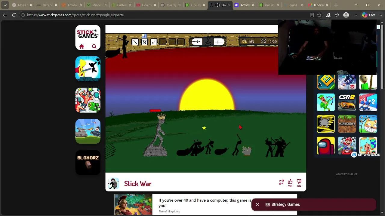The height and width of the screenshot is (216, 385).
Task: Close the Stick War browser tab
Action: click(229, 5)
